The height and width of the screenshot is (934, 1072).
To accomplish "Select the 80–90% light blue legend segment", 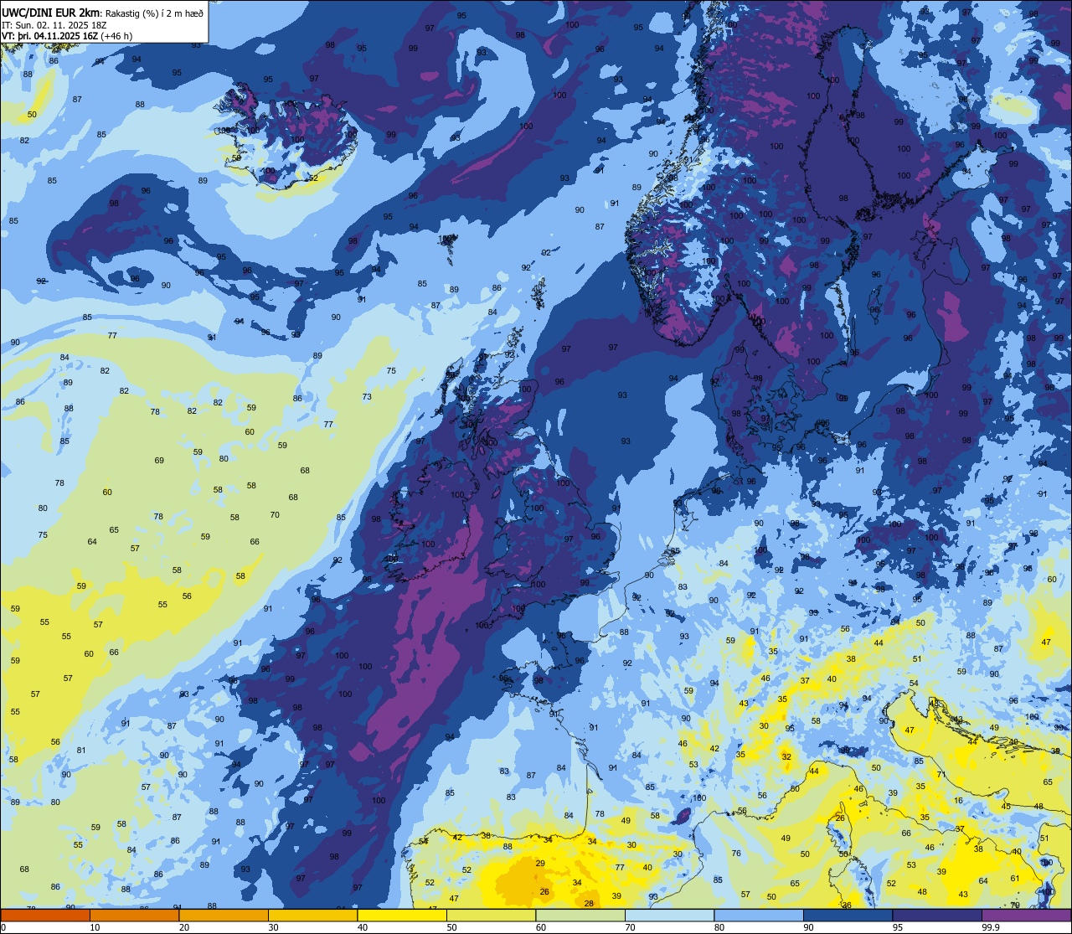I will (759, 916).
